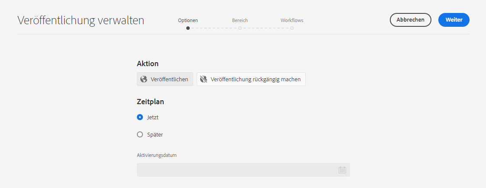Image resolution: width=486 pixels, height=188 pixels.
Task: Go to the Bereich step tab
Action: [240, 20]
